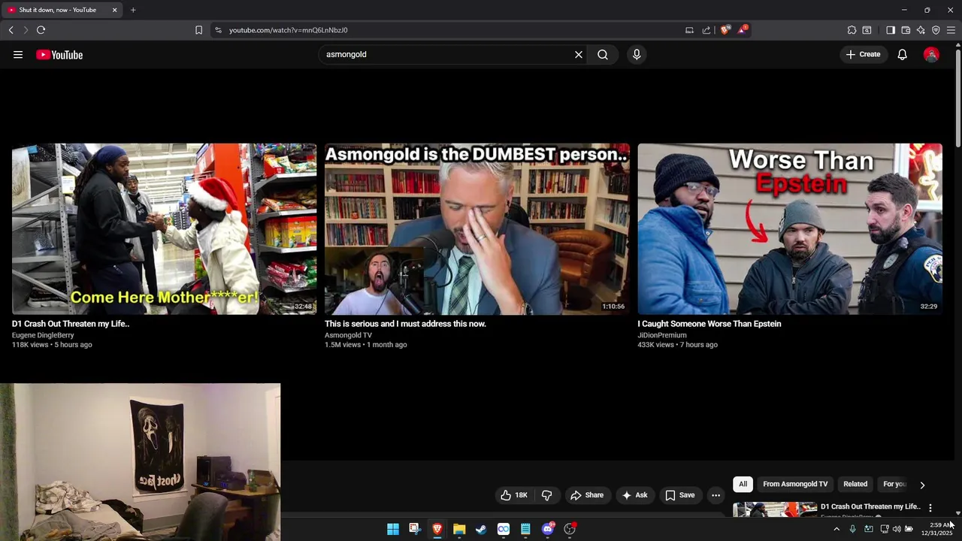The height and width of the screenshot is (541, 962).
Task: Save the video to a playlist
Action: (x=679, y=495)
